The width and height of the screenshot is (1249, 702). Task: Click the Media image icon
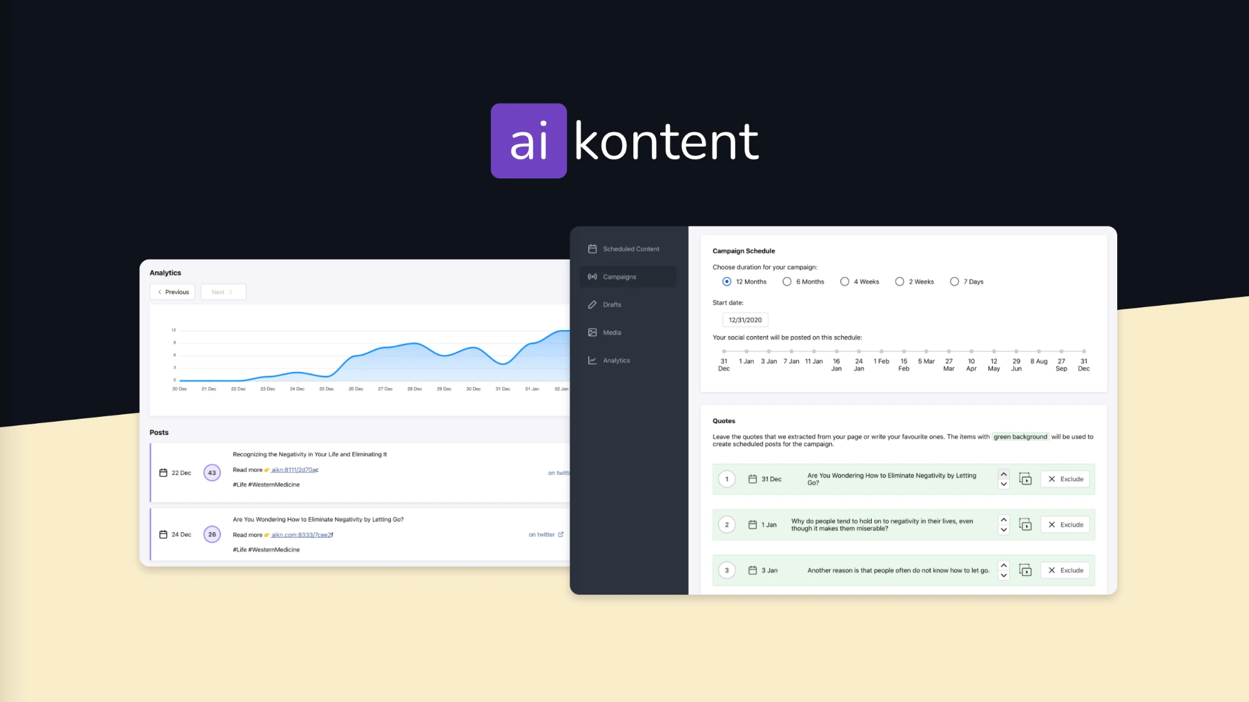[x=592, y=333]
